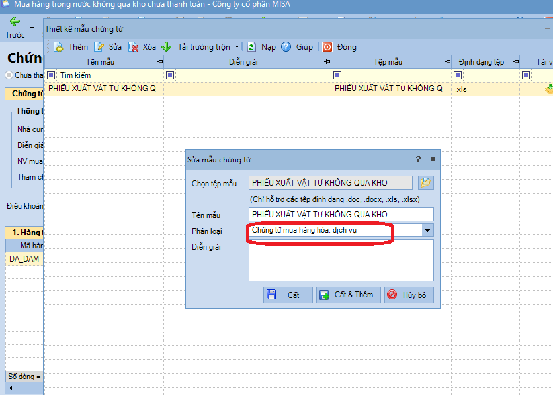The height and width of the screenshot is (395, 553).
Task: Pin the Tệp mẫu column header
Action: pyautogui.click(x=448, y=62)
